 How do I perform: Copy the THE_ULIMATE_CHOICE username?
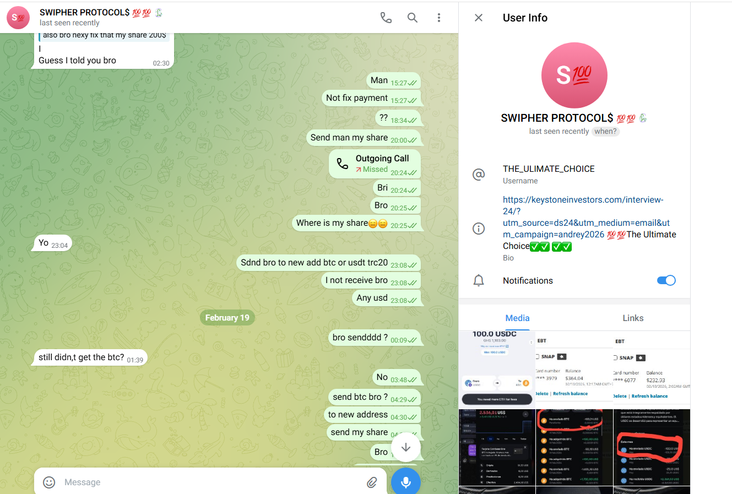click(549, 169)
